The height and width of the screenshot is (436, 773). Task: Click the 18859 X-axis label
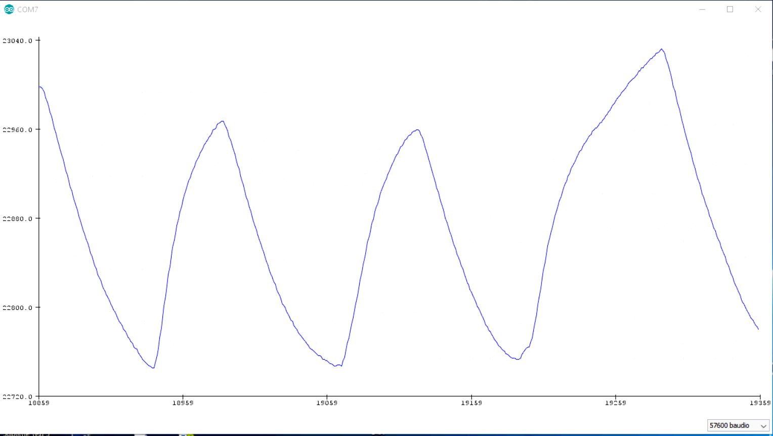(38, 403)
